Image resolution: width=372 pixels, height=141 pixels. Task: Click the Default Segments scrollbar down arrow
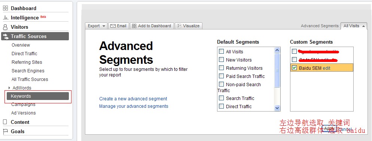(277, 108)
